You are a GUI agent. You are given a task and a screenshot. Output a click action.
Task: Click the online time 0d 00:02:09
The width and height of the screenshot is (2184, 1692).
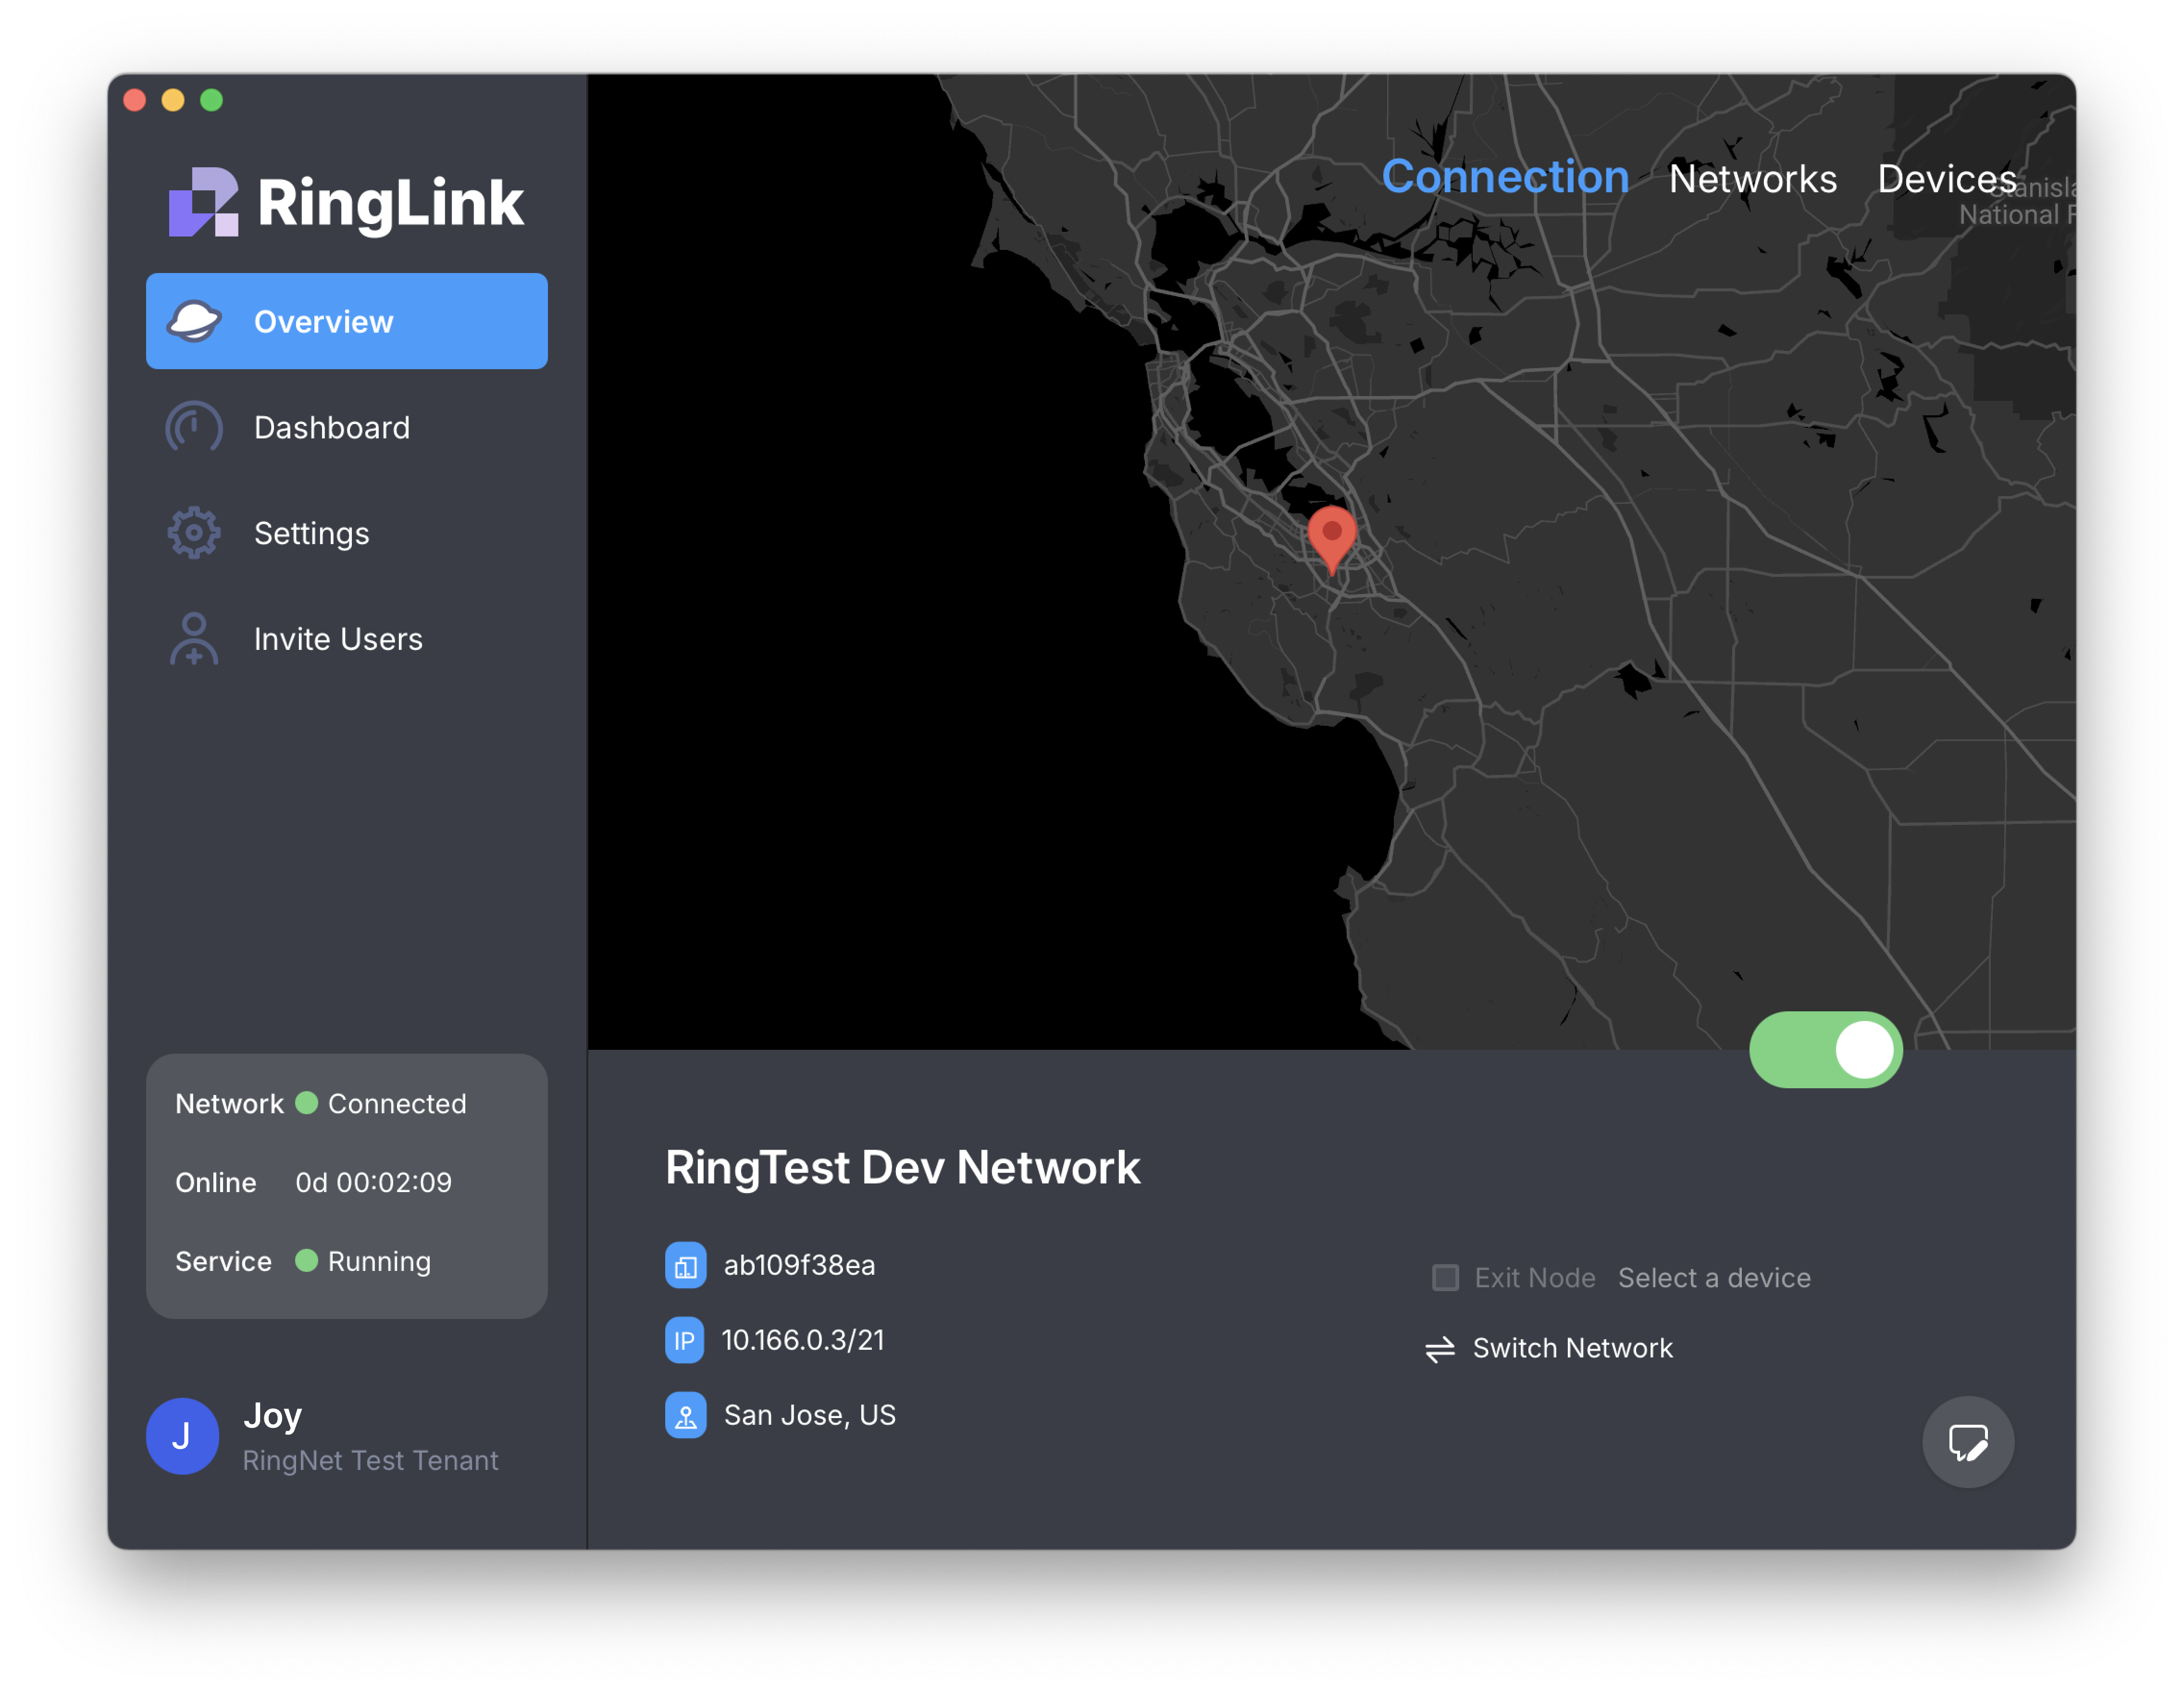point(374,1183)
